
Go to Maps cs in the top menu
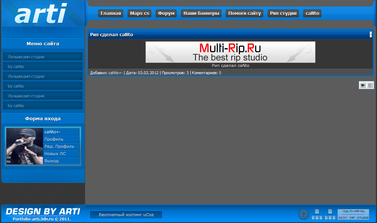click(140, 13)
